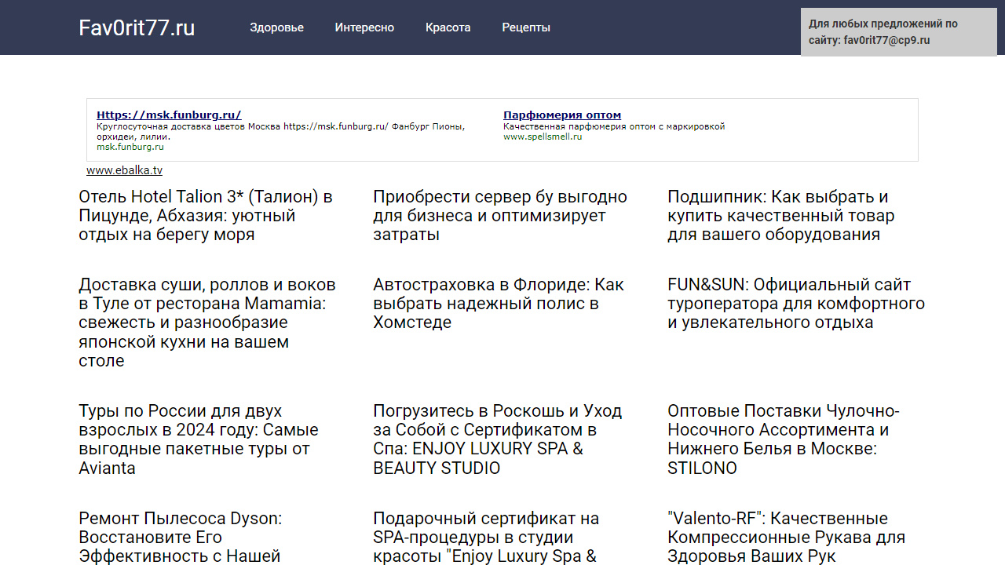Read the Автостраховка в Флориде article
The height and width of the screenshot is (565, 1005).
[x=498, y=303]
